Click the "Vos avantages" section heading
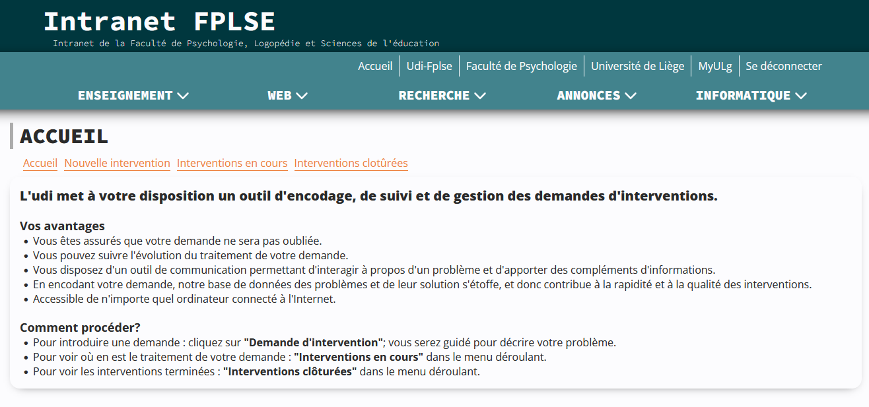Image resolution: width=869 pixels, height=407 pixels. (x=62, y=226)
